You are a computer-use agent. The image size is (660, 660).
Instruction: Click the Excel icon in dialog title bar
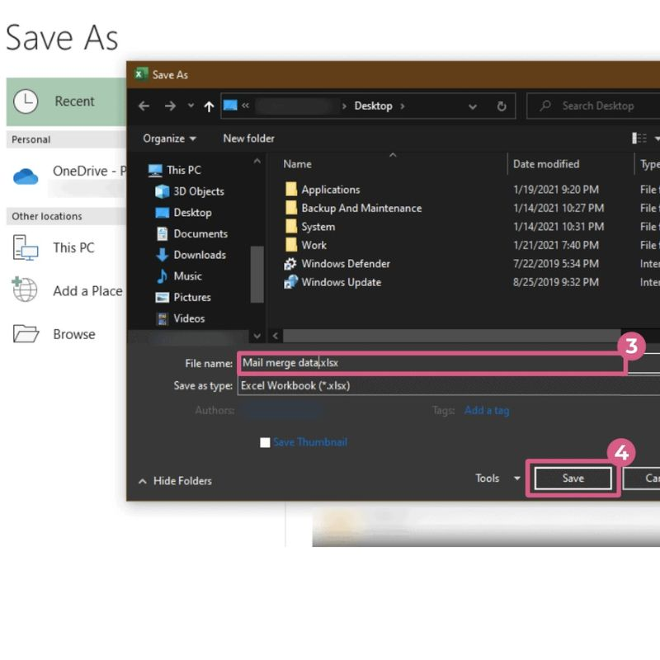click(x=141, y=74)
